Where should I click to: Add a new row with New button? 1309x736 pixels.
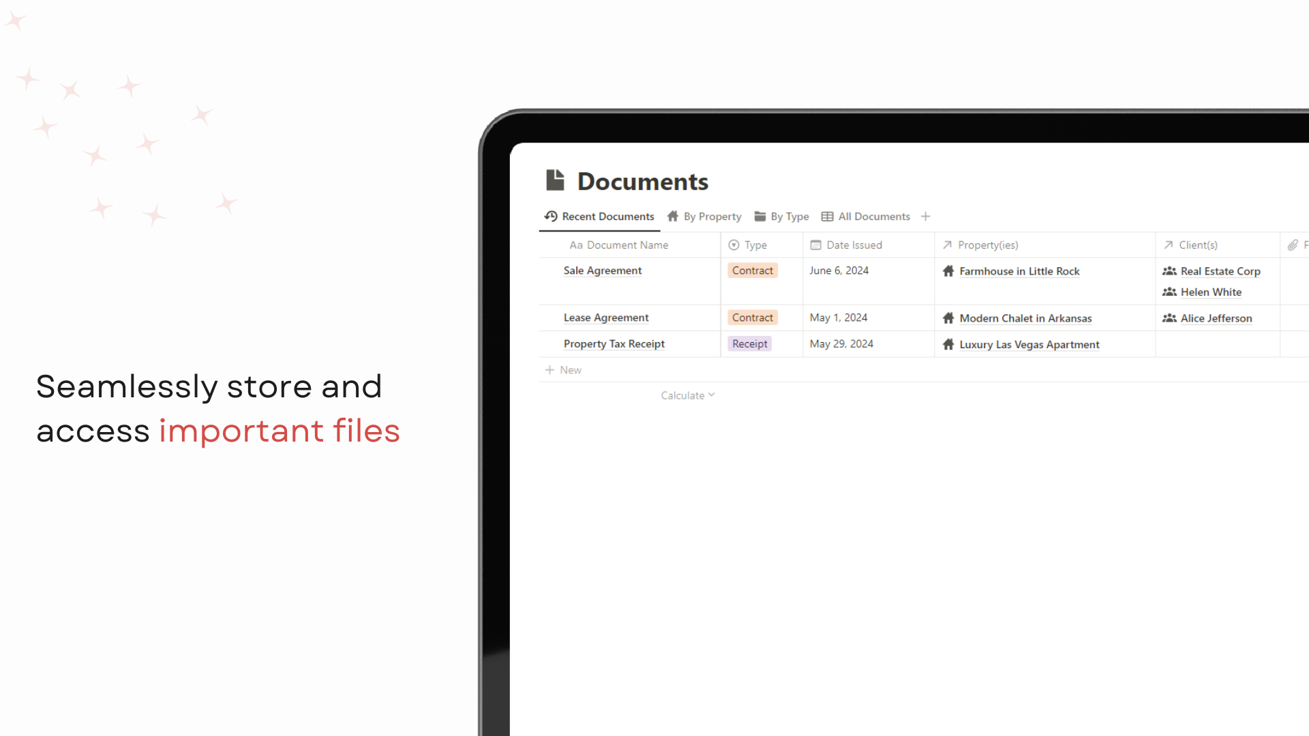pyautogui.click(x=563, y=370)
